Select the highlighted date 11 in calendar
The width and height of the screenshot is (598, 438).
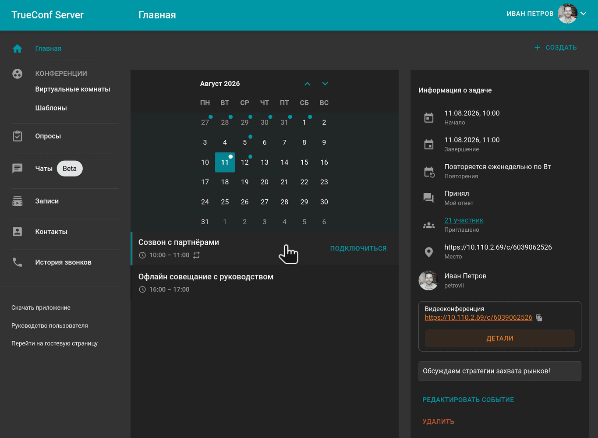click(225, 162)
